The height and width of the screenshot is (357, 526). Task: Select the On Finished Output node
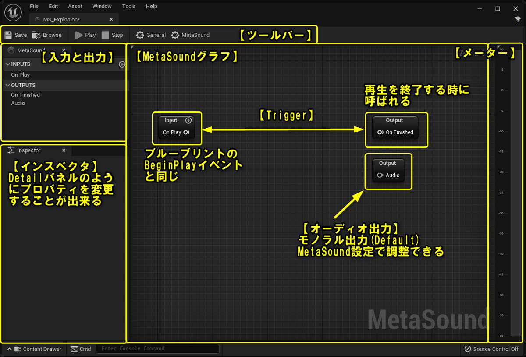coord(395,127)
